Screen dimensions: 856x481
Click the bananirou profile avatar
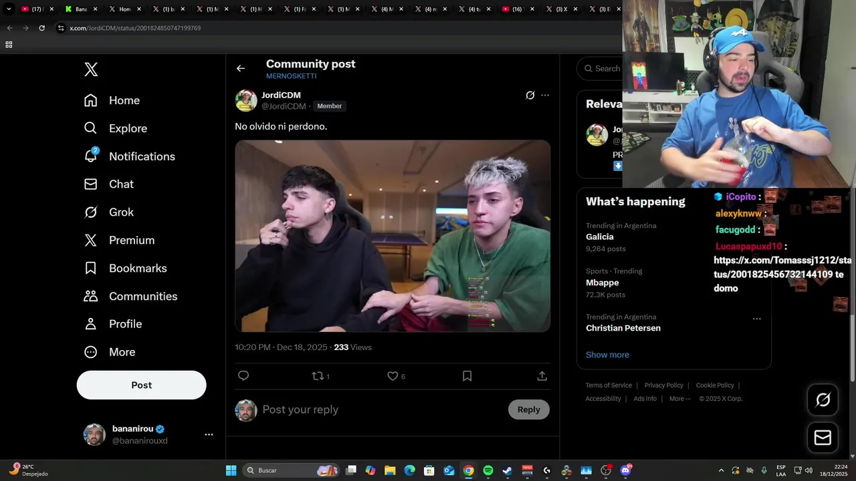pyautogui.click(x=94, y=434)
